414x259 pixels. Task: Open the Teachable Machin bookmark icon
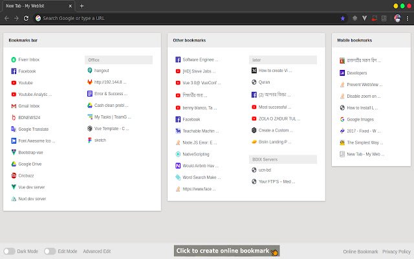pos(178,131)
